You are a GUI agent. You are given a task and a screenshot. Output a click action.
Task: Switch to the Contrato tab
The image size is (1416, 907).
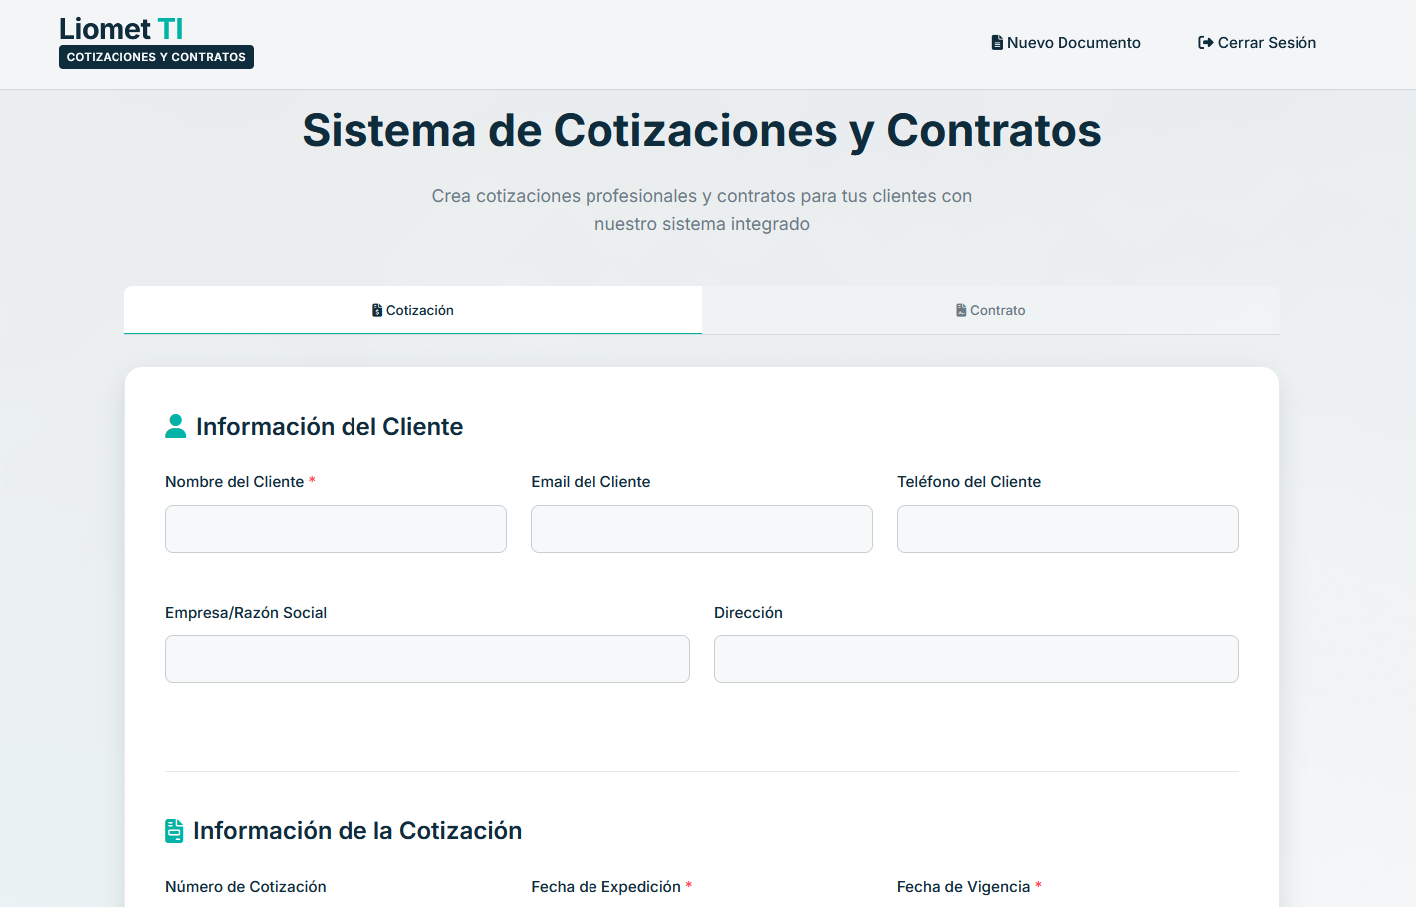point(991,310)
